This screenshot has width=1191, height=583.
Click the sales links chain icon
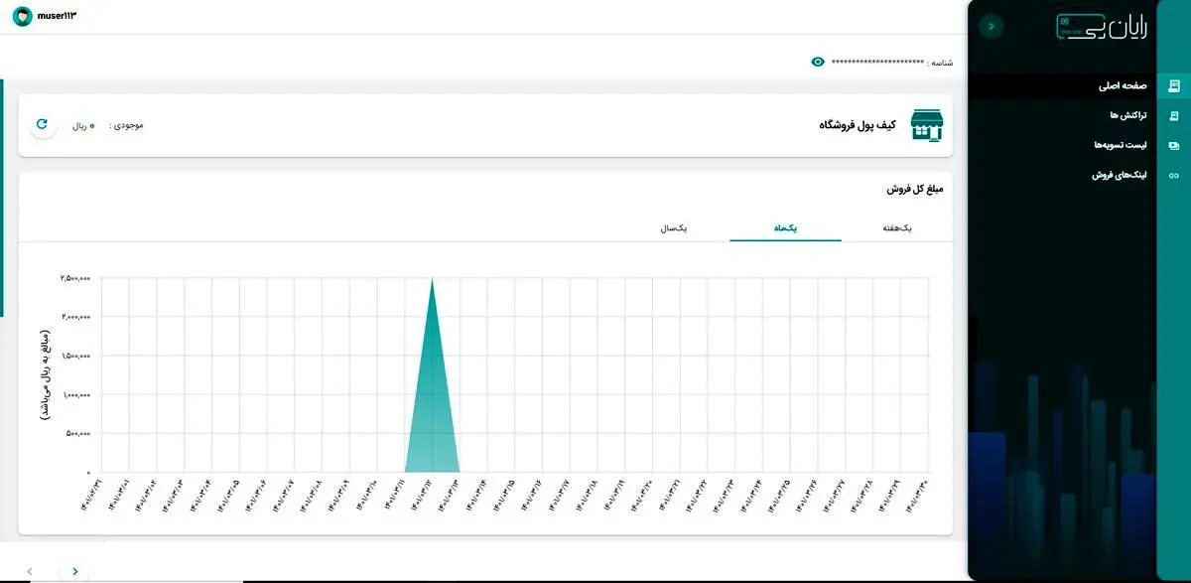[1174, 175]
